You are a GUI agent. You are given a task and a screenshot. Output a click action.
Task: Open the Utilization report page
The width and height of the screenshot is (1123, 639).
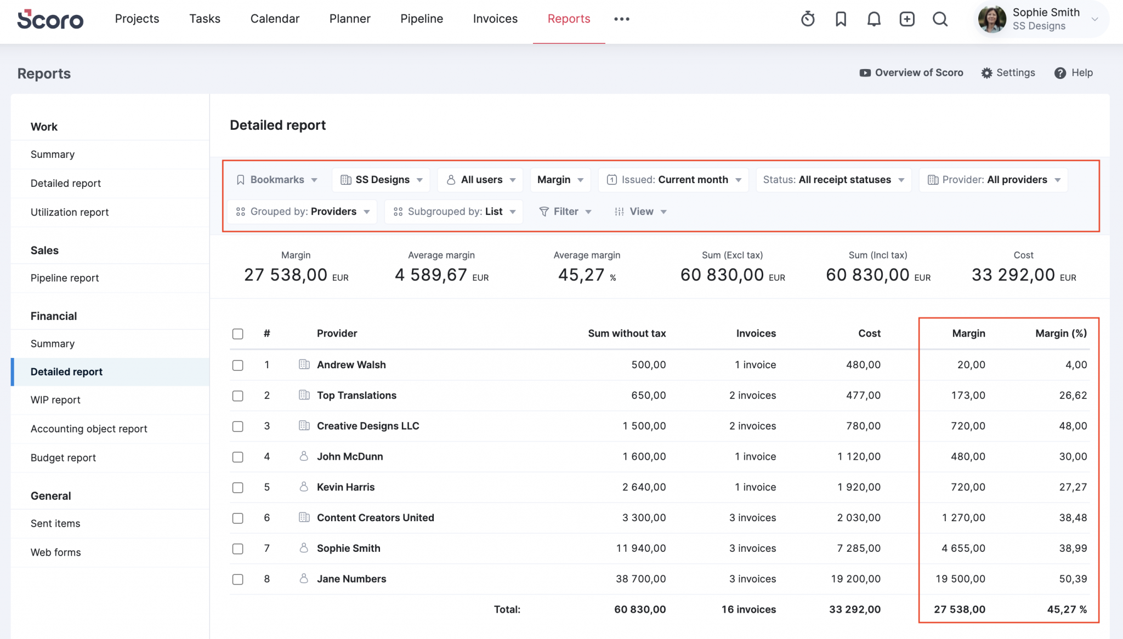tap(70, 212)
